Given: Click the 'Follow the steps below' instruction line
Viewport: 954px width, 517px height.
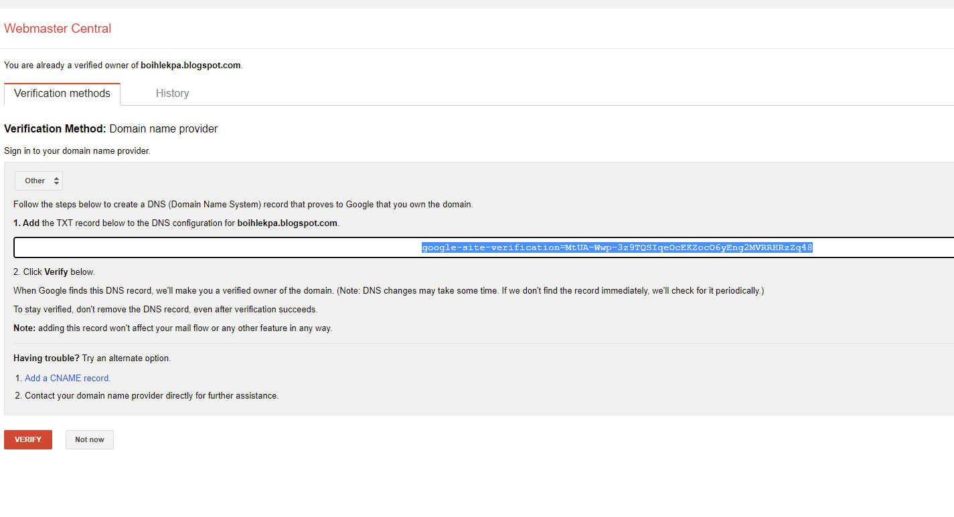Looking at the screenshot, I should click(243, 204).
